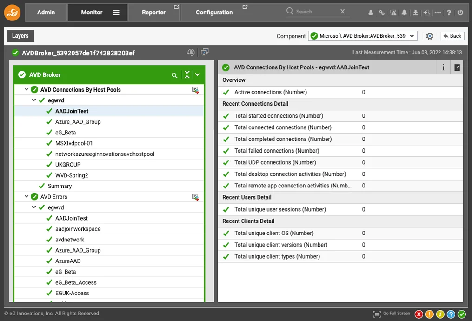472x321 pixels.
Task: Click the chain link icon in the top toolbar
Action: pos(382,13)
